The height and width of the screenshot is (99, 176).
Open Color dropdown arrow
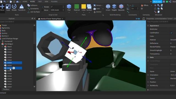coord(84,12)
